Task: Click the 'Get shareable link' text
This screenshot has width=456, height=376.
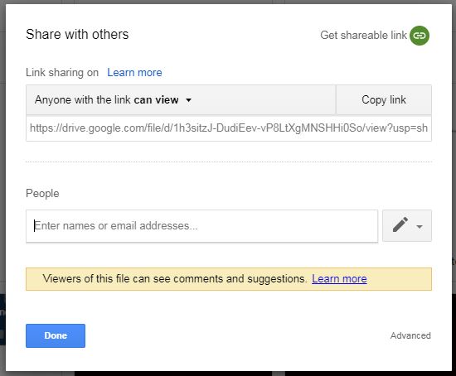Action: 363,35
